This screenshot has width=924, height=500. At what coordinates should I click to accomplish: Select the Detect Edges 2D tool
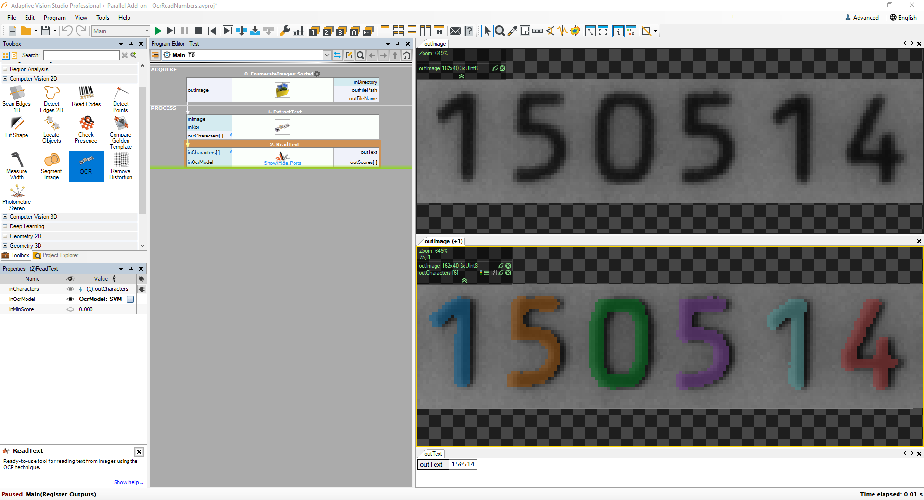[x=51, y=99]
